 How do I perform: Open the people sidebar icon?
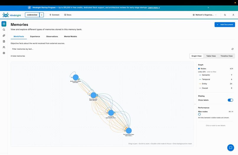[4, 47]
